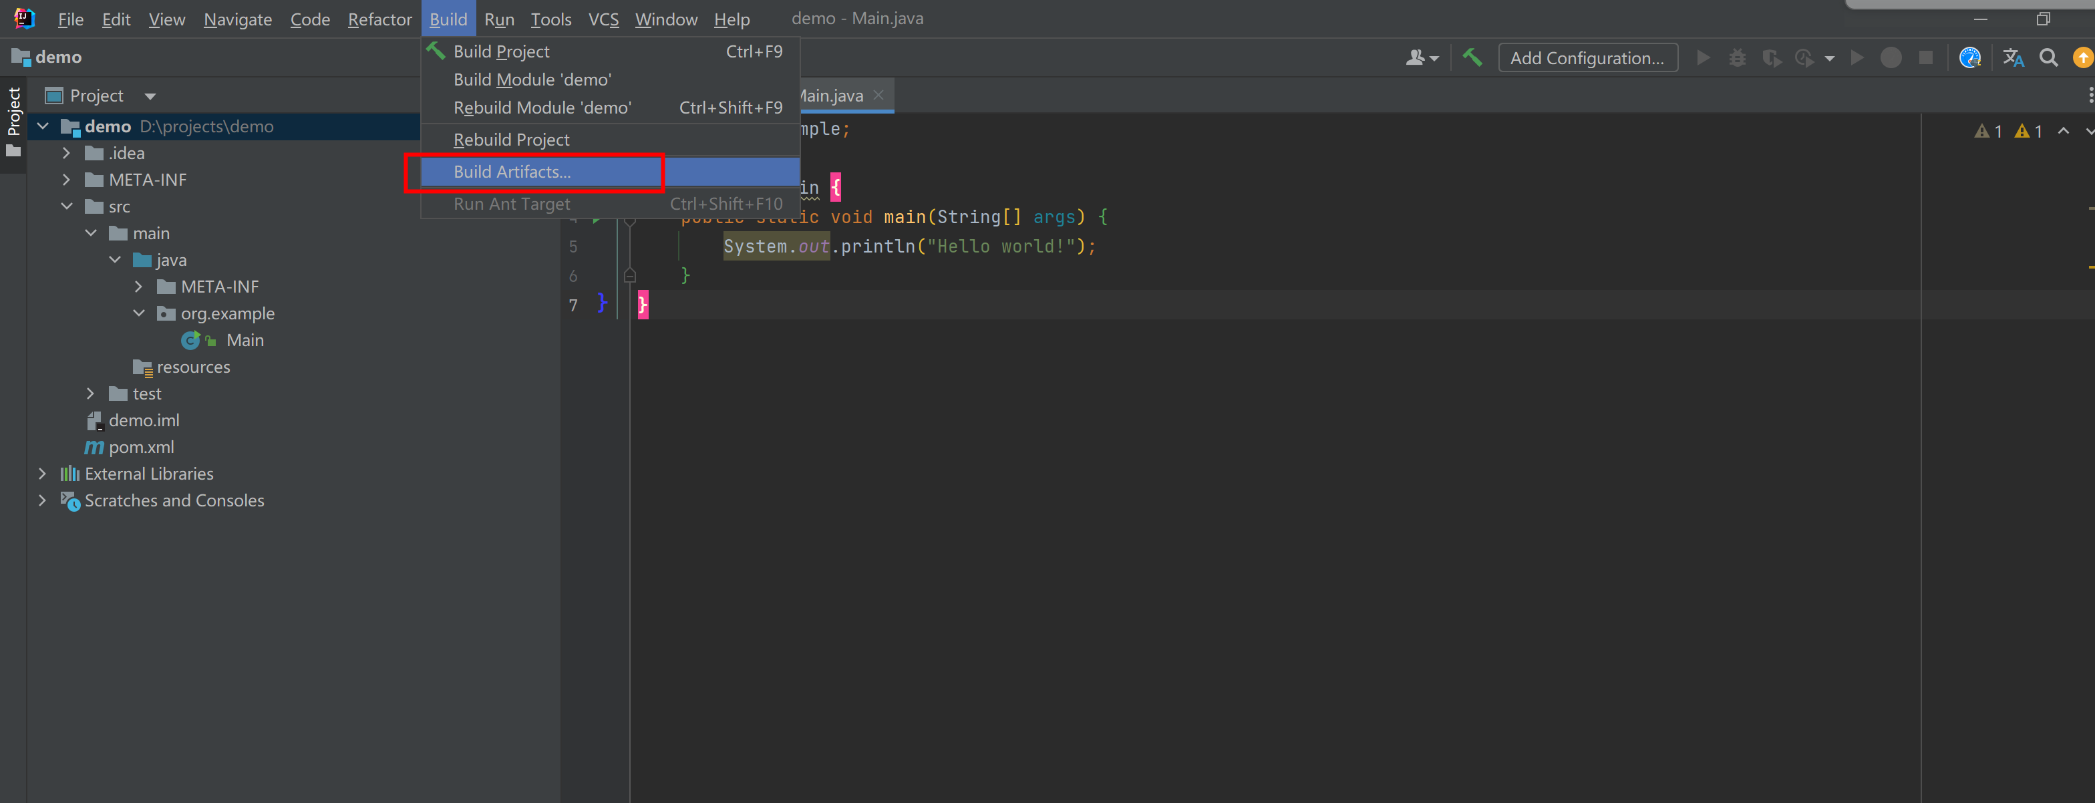Expand the .idea folder
The width and height of the screenshot is (2095, 803).
pyautogui.click(x=67, y=153)
